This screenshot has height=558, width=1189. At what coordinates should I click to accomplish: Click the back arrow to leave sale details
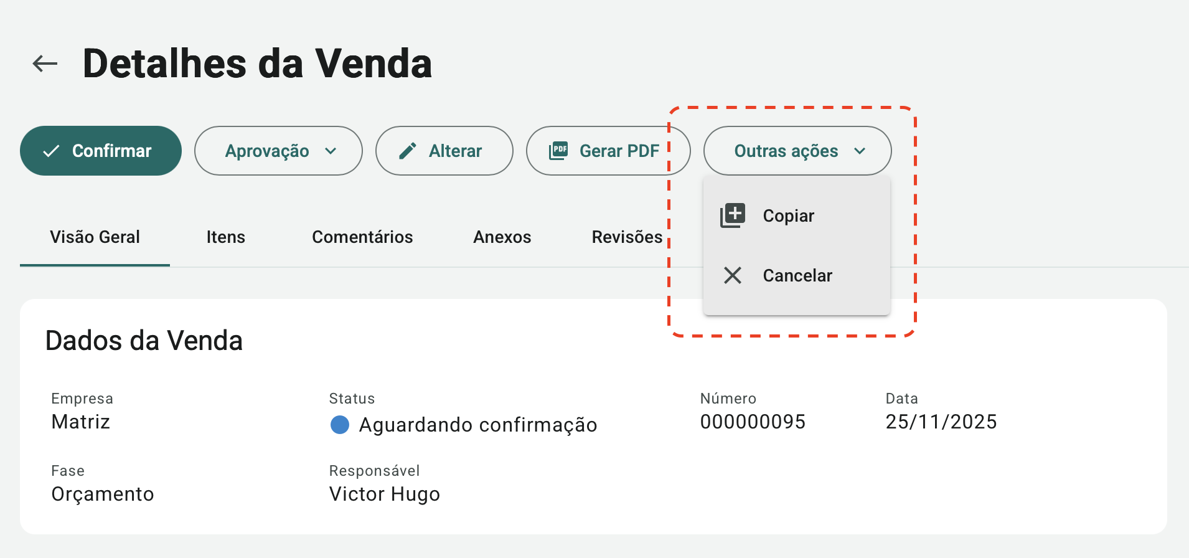(44, 62)
